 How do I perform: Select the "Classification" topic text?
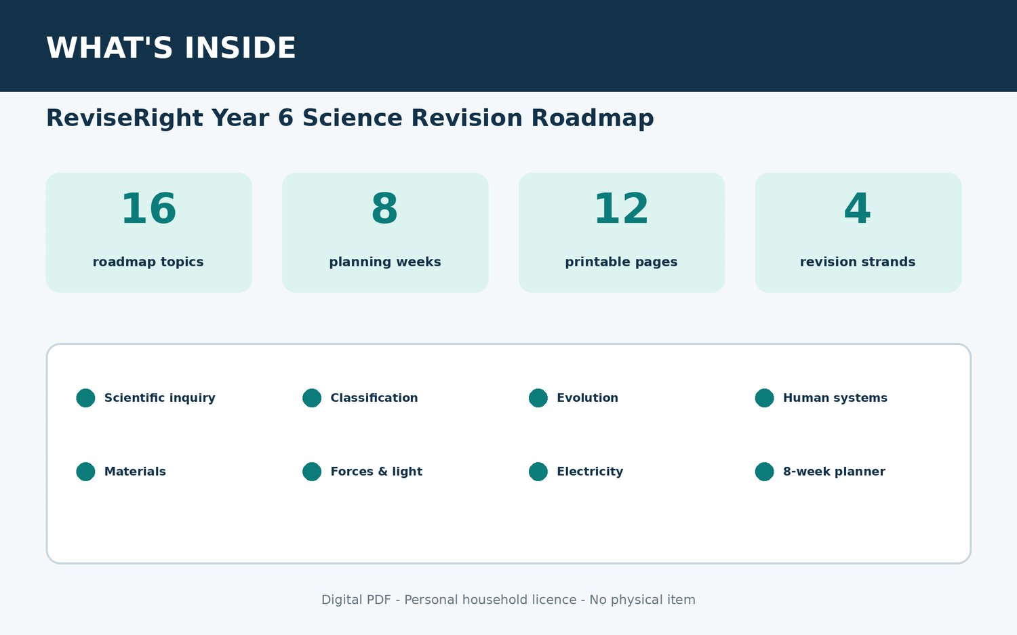[374, 398]
